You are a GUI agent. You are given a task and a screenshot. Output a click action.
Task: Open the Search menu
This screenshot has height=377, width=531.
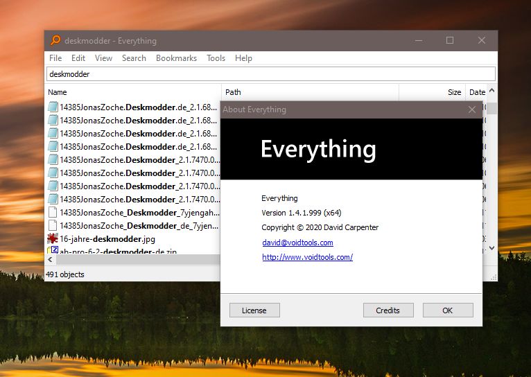pyautogui.click(x=134, y=58)
